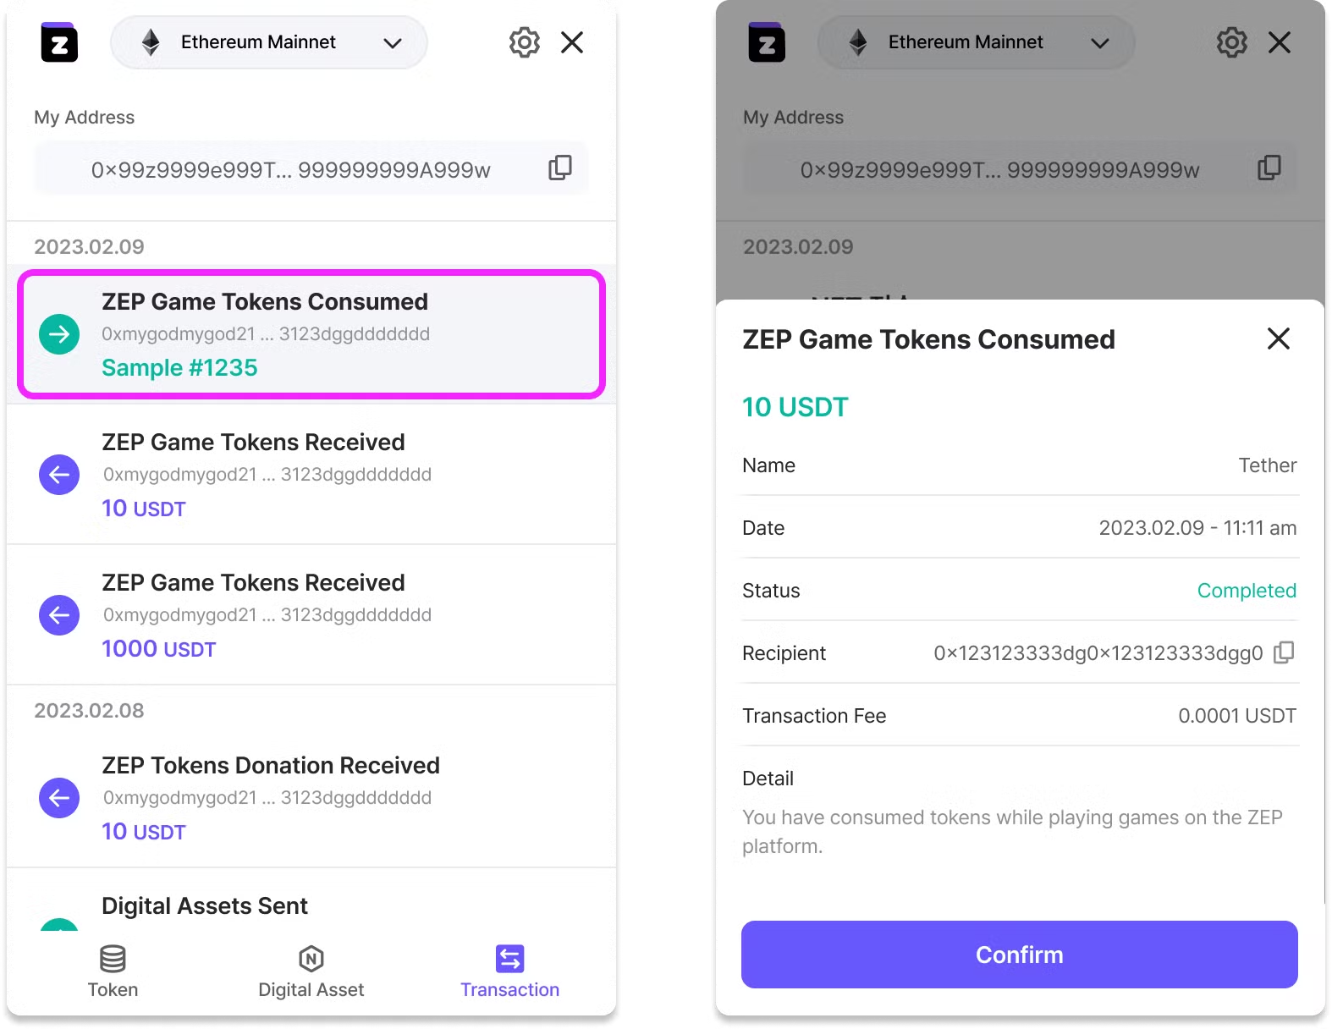Click the ZEP logo in left wallet panel

pos(59,42)
